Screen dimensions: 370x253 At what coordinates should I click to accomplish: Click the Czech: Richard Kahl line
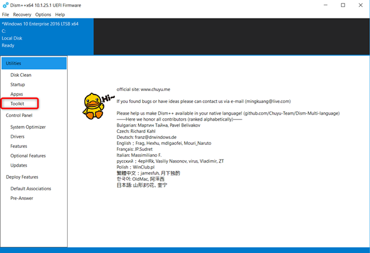pos(136,131)
